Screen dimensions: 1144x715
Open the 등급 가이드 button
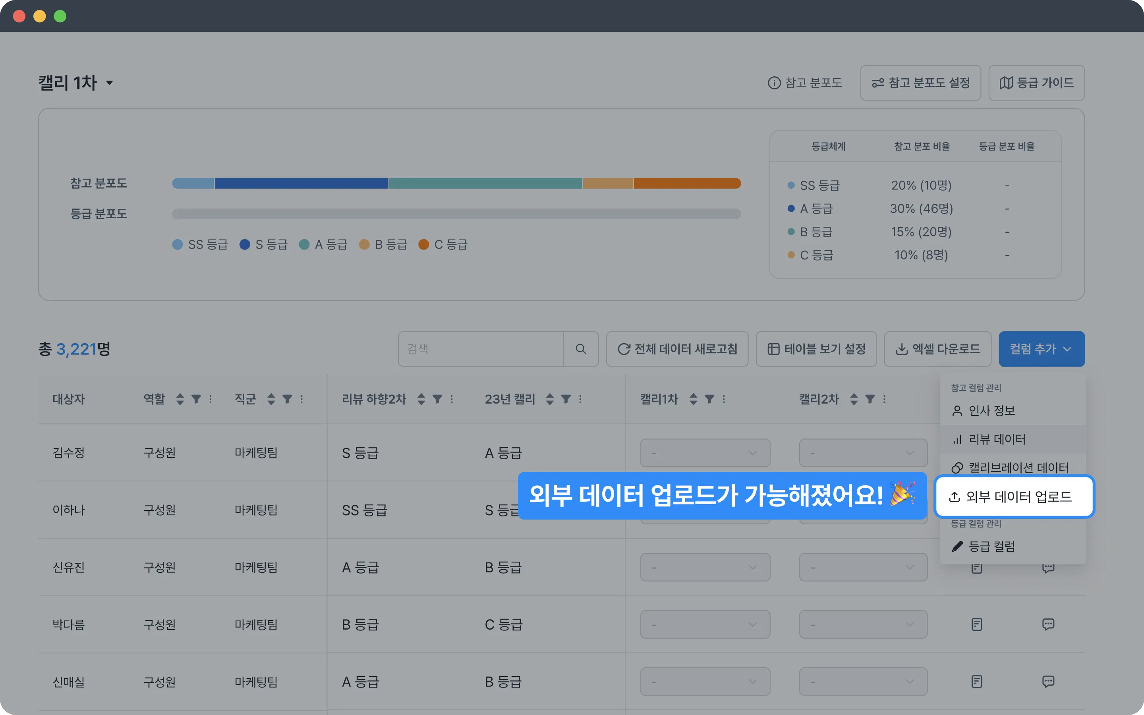pyautogui.click(x=1036, y=83)
